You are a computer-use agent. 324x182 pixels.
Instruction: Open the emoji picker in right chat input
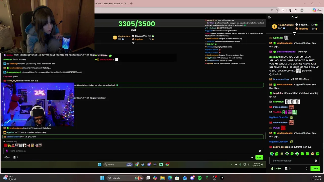(316, 161)
